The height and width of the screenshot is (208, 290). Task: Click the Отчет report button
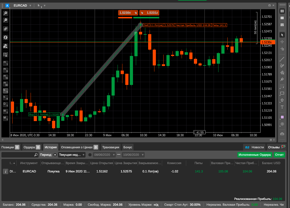click(x=279, y=155)
